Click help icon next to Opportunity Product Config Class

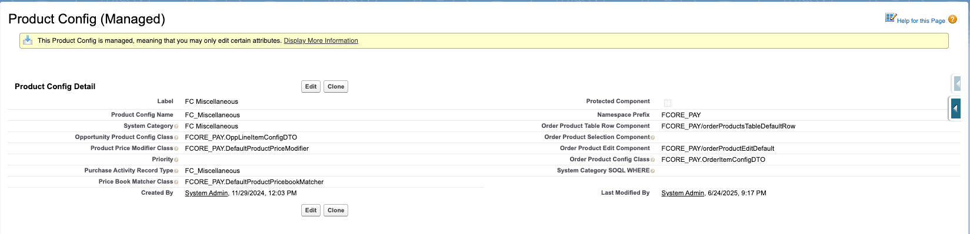tap(176, 138)
